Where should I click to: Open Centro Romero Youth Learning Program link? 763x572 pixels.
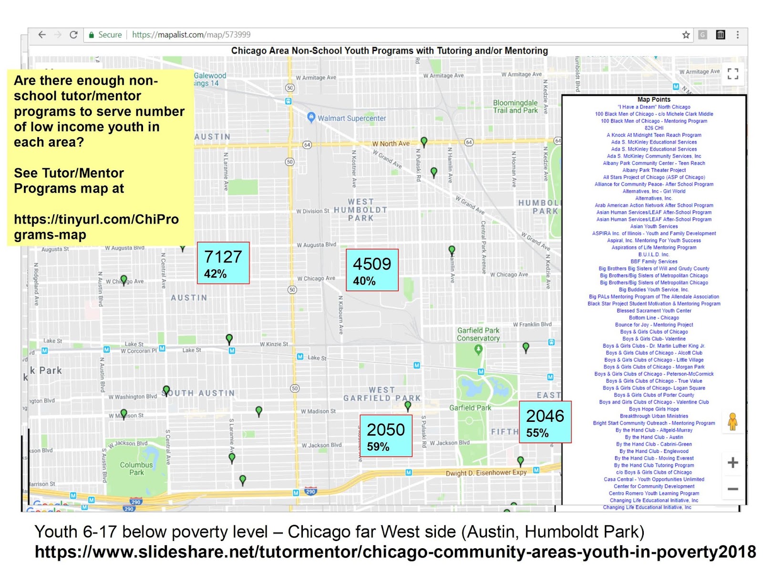pos(654,493)
